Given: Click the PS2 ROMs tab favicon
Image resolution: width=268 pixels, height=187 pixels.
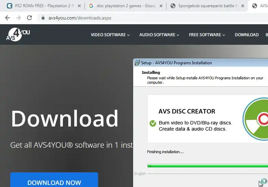Looking at the screenshot, I should (x=10, y=6).
